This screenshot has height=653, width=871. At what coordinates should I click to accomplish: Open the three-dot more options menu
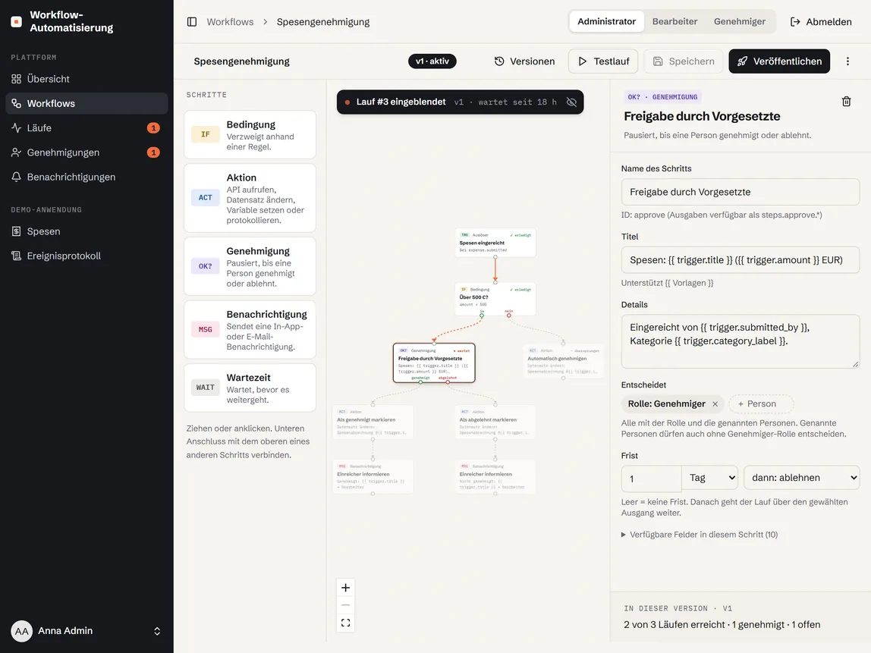[x=847, y=61]
